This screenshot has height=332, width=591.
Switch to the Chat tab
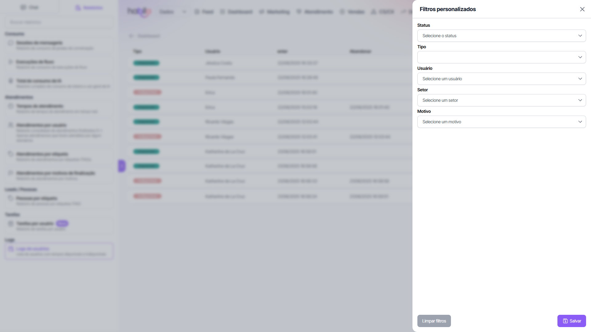(x=30, y=7)
